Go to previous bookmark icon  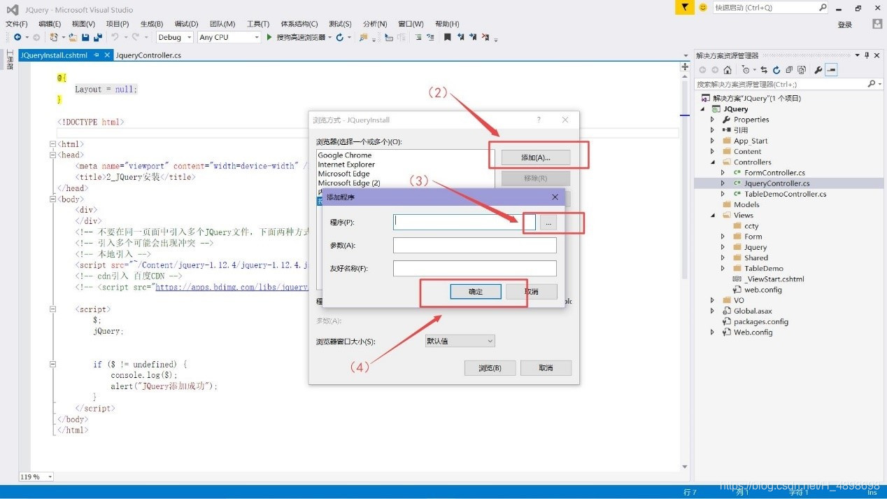point(461,37)
